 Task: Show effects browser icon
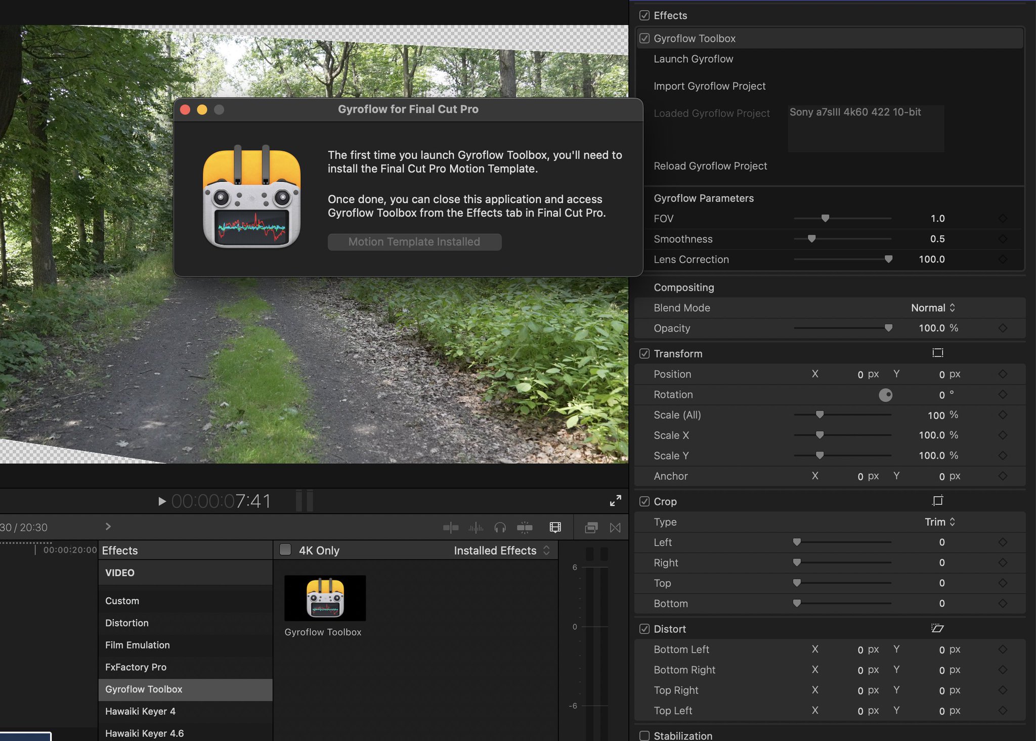click(x=591, y=527)
